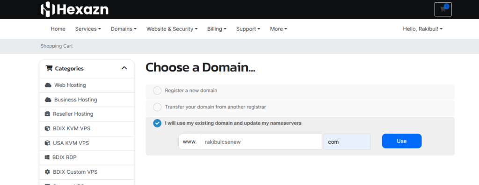Open the USA KVM VPS category
The image size is (479, 185).
tap(87, 143)
